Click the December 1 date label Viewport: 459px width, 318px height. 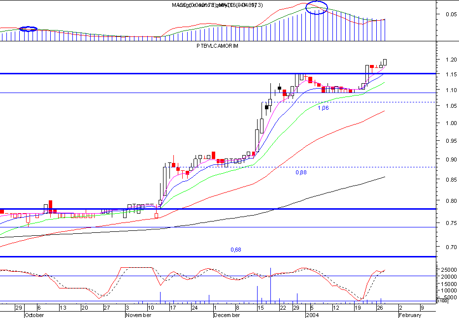coord(215,308)
